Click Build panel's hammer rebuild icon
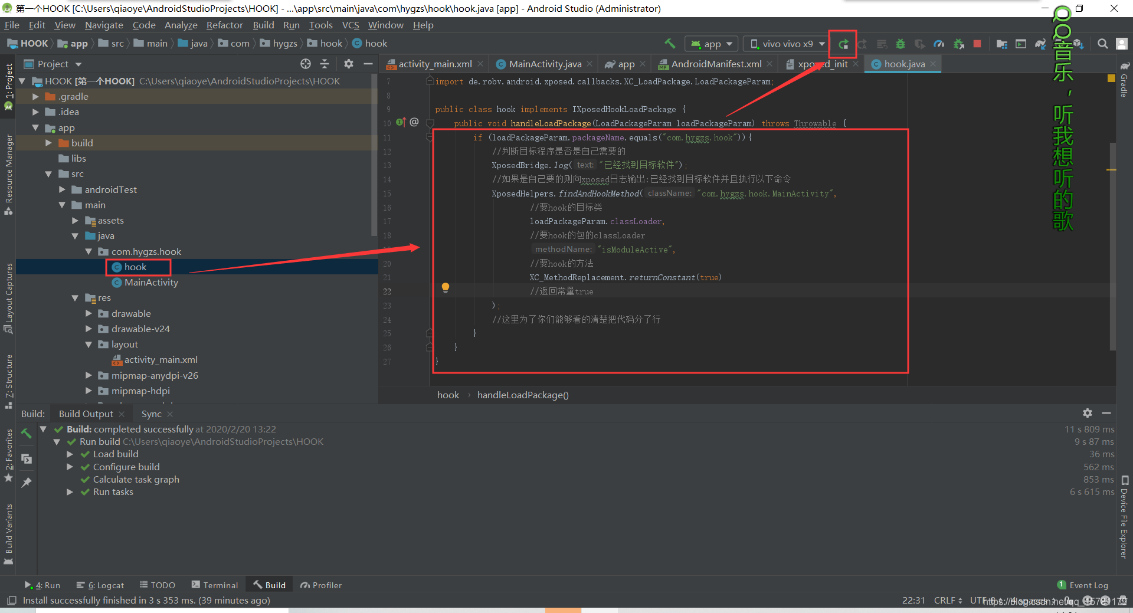This screenshot has width=1133, height=613. tap(26, 434)
